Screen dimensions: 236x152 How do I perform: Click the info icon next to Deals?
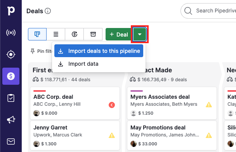(x=48, y=11)
